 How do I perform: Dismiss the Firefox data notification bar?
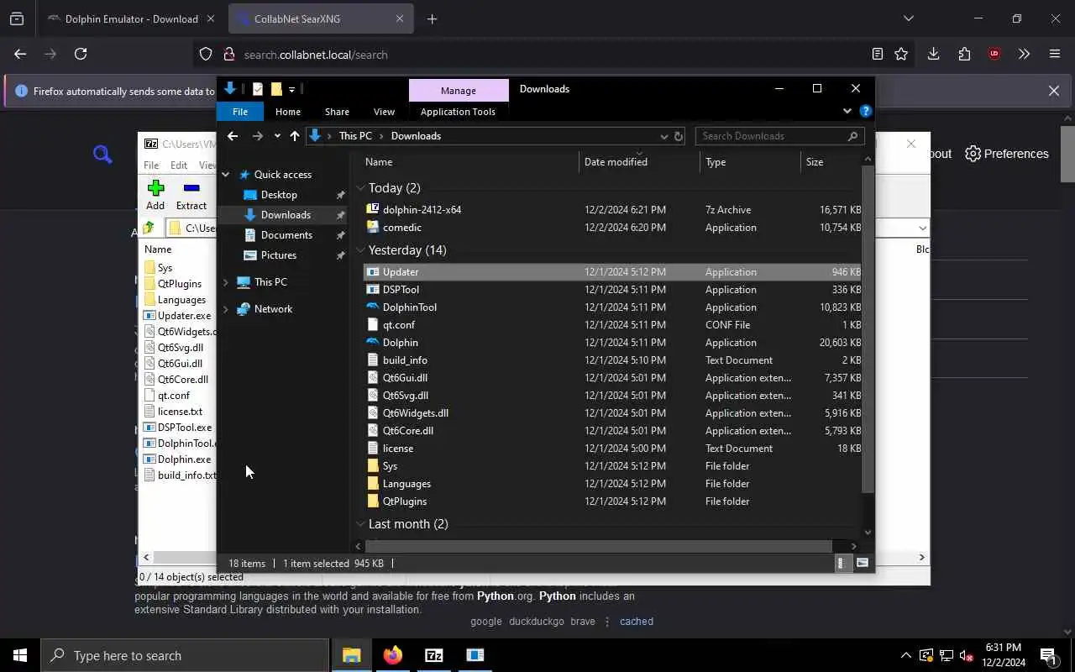tap(1054, 91)
